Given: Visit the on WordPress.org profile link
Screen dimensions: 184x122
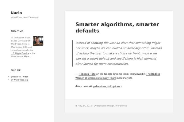Looking at the screenshot, I should pyautogui.click(x=19, y=80).
